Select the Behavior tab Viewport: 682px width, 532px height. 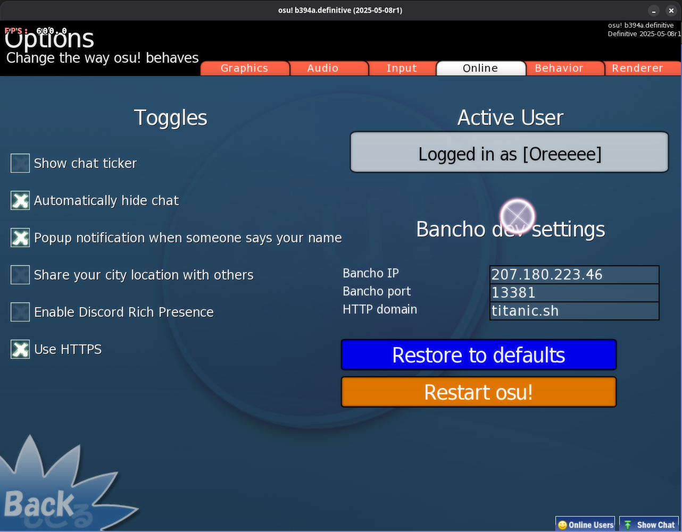[559, 68]
